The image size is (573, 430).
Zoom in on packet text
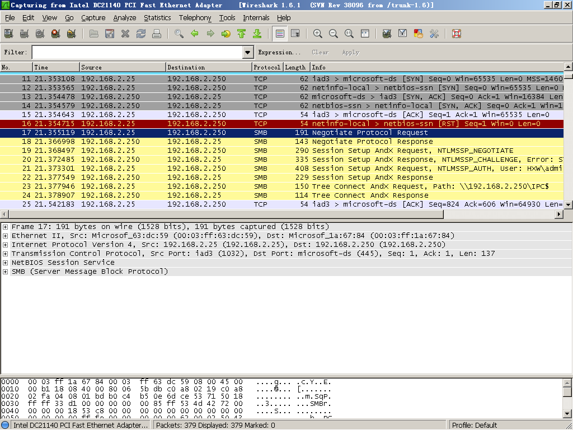[x=318, y=34]
